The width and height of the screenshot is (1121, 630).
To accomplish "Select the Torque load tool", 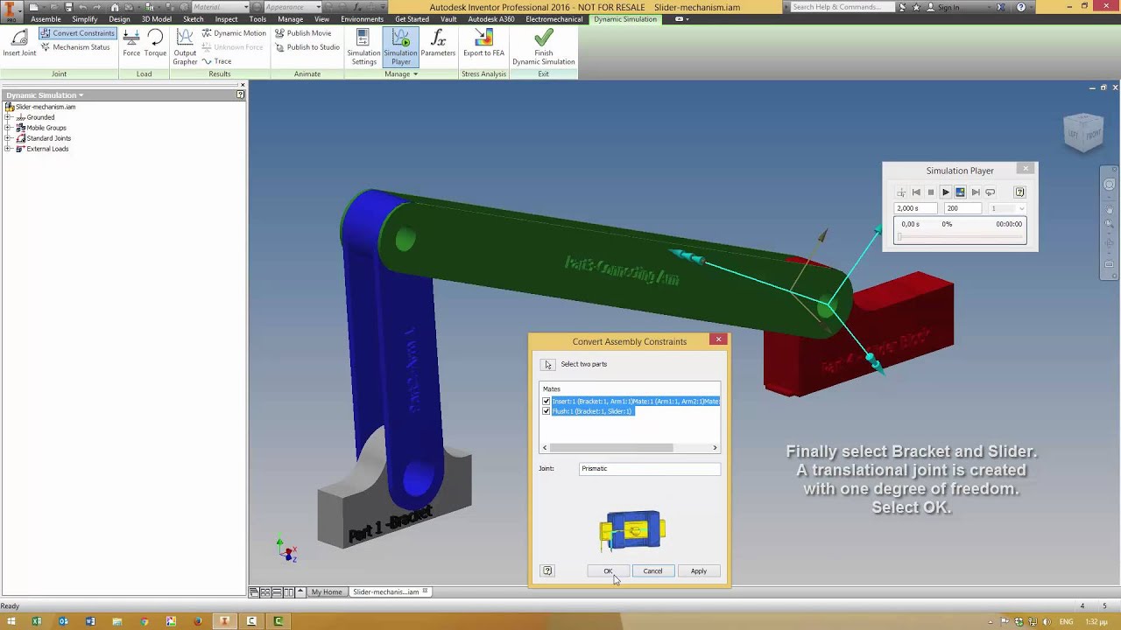I will click(155, 43).
